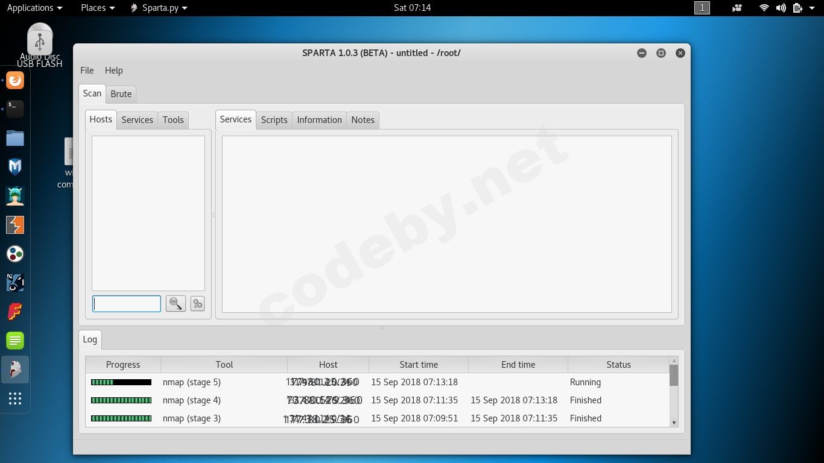The height and width of the screenshot is (463, 824).
Task: Open the BeEF icon in the dock
Action: pyautogui.click(x=15, y=283)
